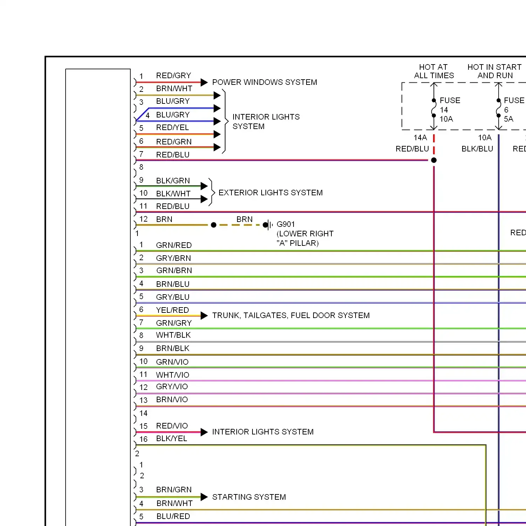Image resolution: width=526 pixels, height=526 pixels.
Task: Click the BRN/BLU wire label
Action: 173,284
